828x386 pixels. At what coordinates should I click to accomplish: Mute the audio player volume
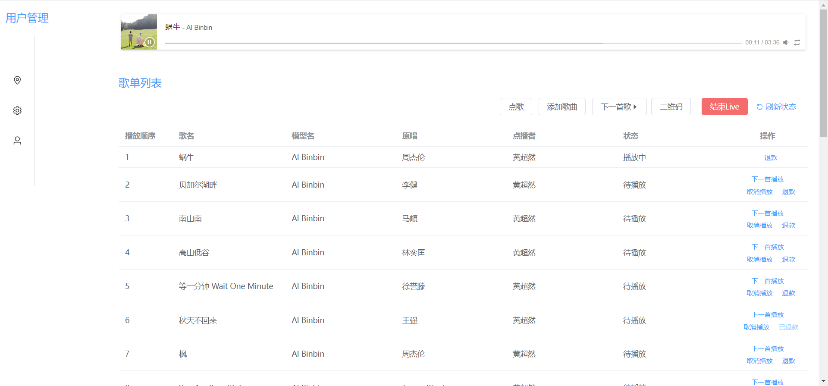click(786, 42)
